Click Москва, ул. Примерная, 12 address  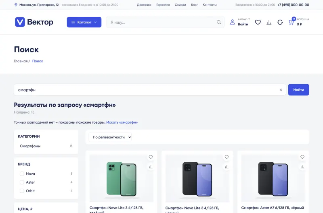[39, 5]
